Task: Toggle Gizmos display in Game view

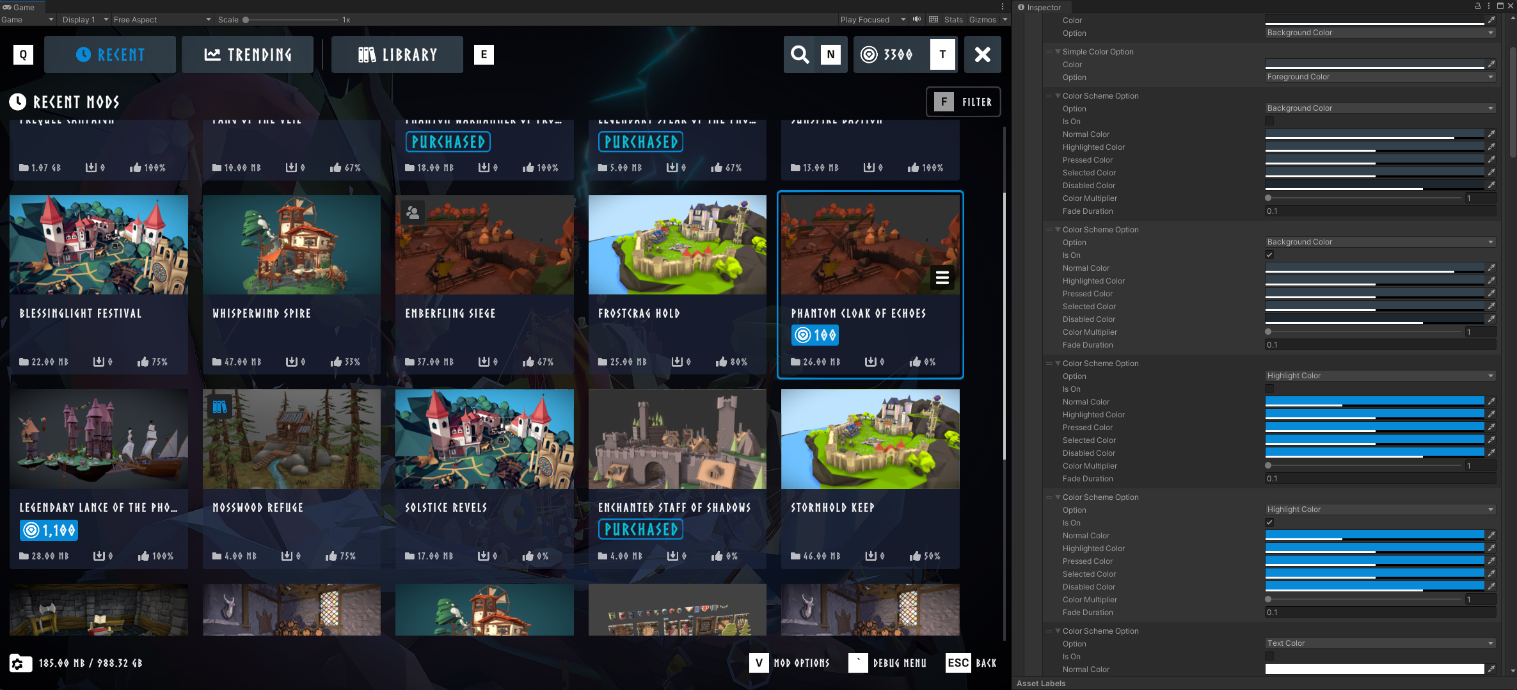Action: 982,20
